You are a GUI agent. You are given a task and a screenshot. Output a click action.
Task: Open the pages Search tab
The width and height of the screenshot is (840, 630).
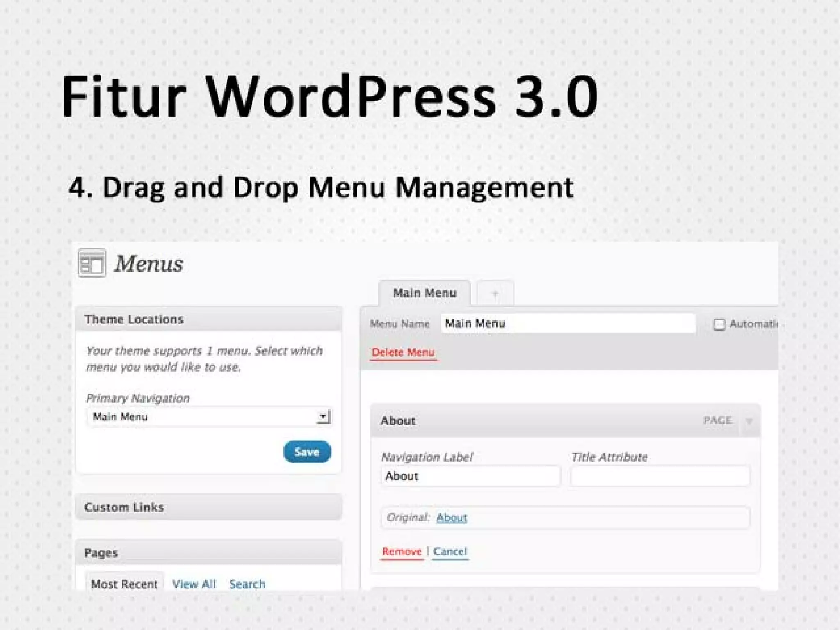tap(247, 584)
